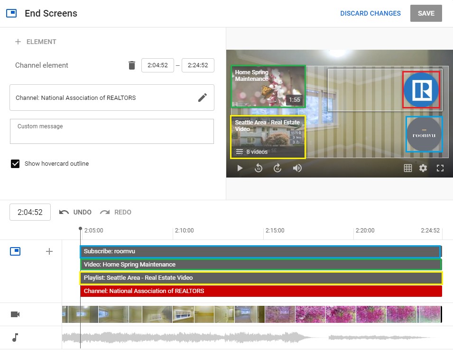This screenshot has width=453, height=356.
Task: Save the end screen changes
Action: (x=425, y=13)
